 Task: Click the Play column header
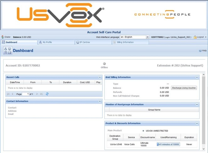tap(98, 82)
